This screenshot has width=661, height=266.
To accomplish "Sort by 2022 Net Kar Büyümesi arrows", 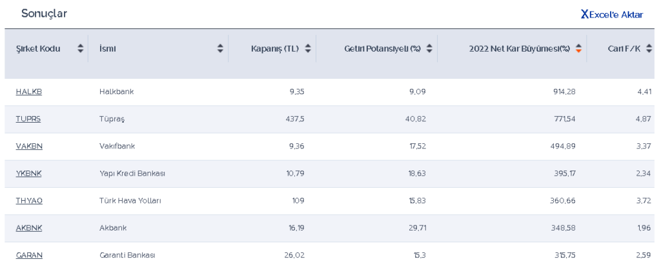I will click(578, 48).
